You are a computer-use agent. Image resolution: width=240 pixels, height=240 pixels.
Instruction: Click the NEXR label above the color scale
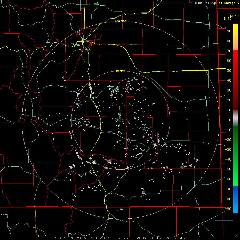click(x=234, y=16)
